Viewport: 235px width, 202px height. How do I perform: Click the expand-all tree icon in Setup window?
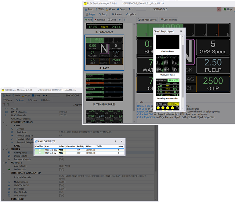click(x=8, y=104)
